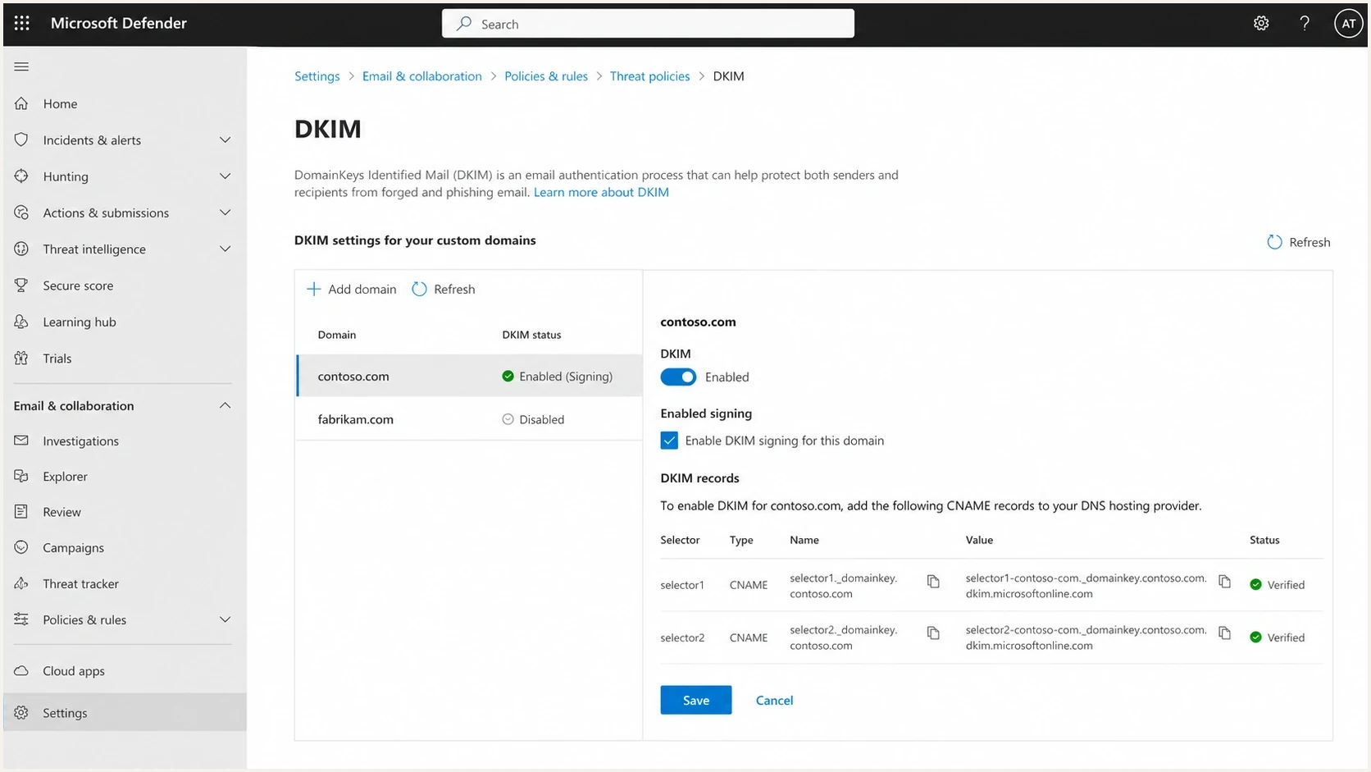Click the Cloud apps cloud icon
Image resolution: width=1371 pixels, height=772 pixels.
click(x=21, y=670)
